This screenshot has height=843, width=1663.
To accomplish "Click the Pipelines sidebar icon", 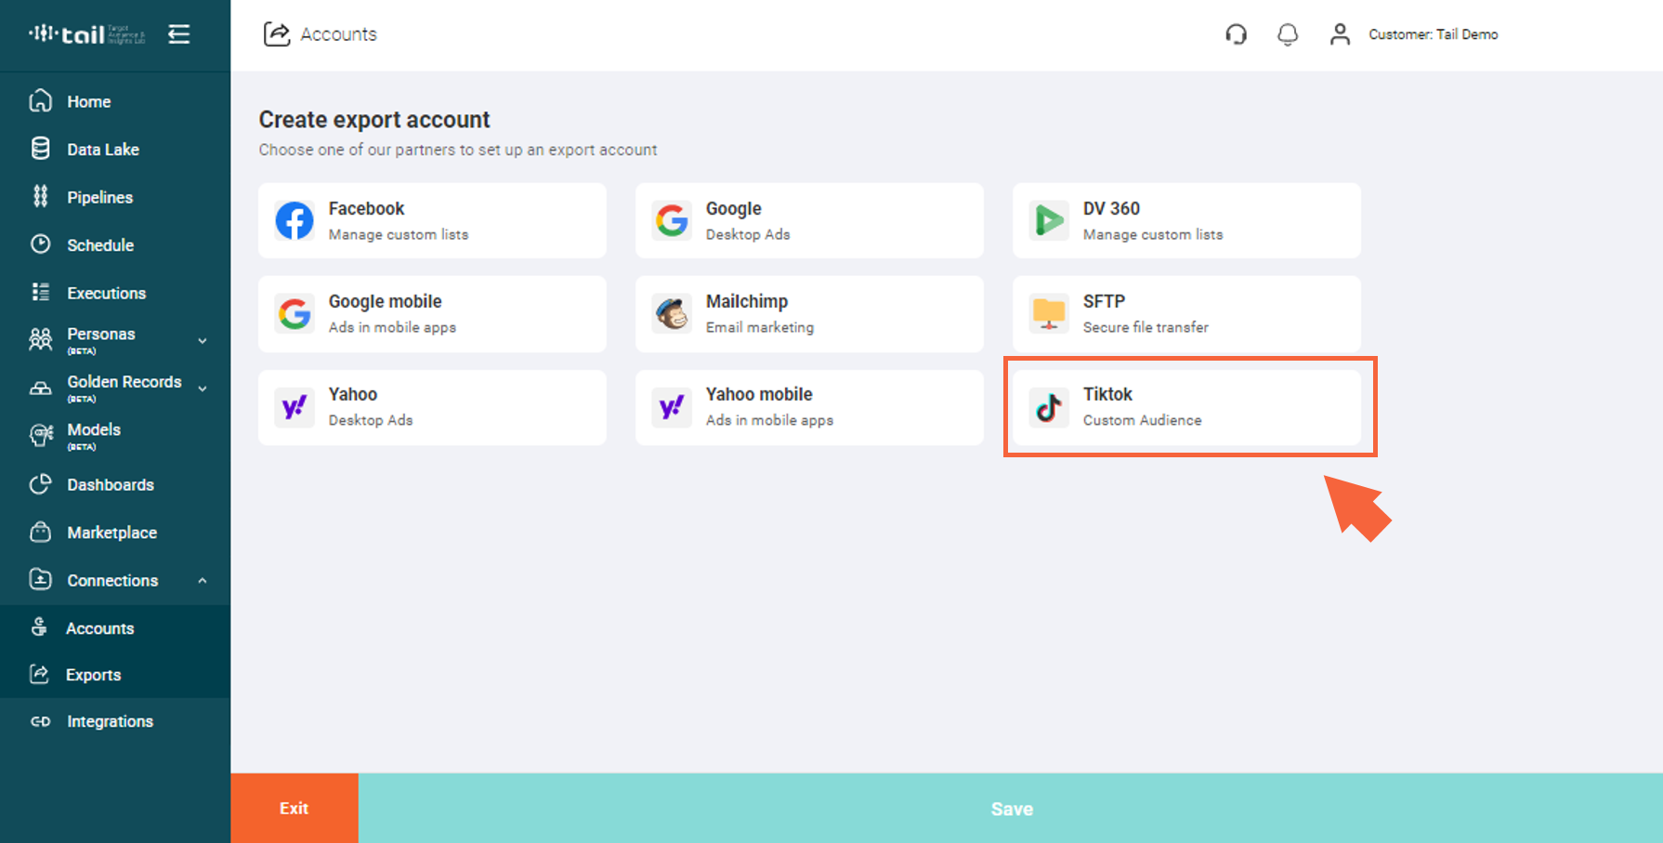I will 41,196.
